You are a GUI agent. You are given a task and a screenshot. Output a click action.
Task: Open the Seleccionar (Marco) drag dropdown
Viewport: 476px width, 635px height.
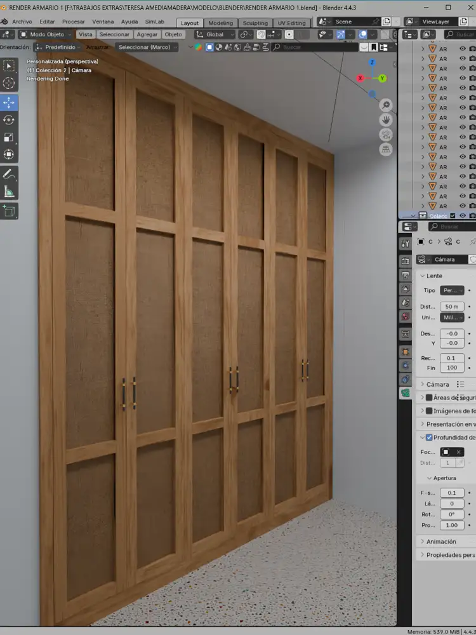(147, 48)
